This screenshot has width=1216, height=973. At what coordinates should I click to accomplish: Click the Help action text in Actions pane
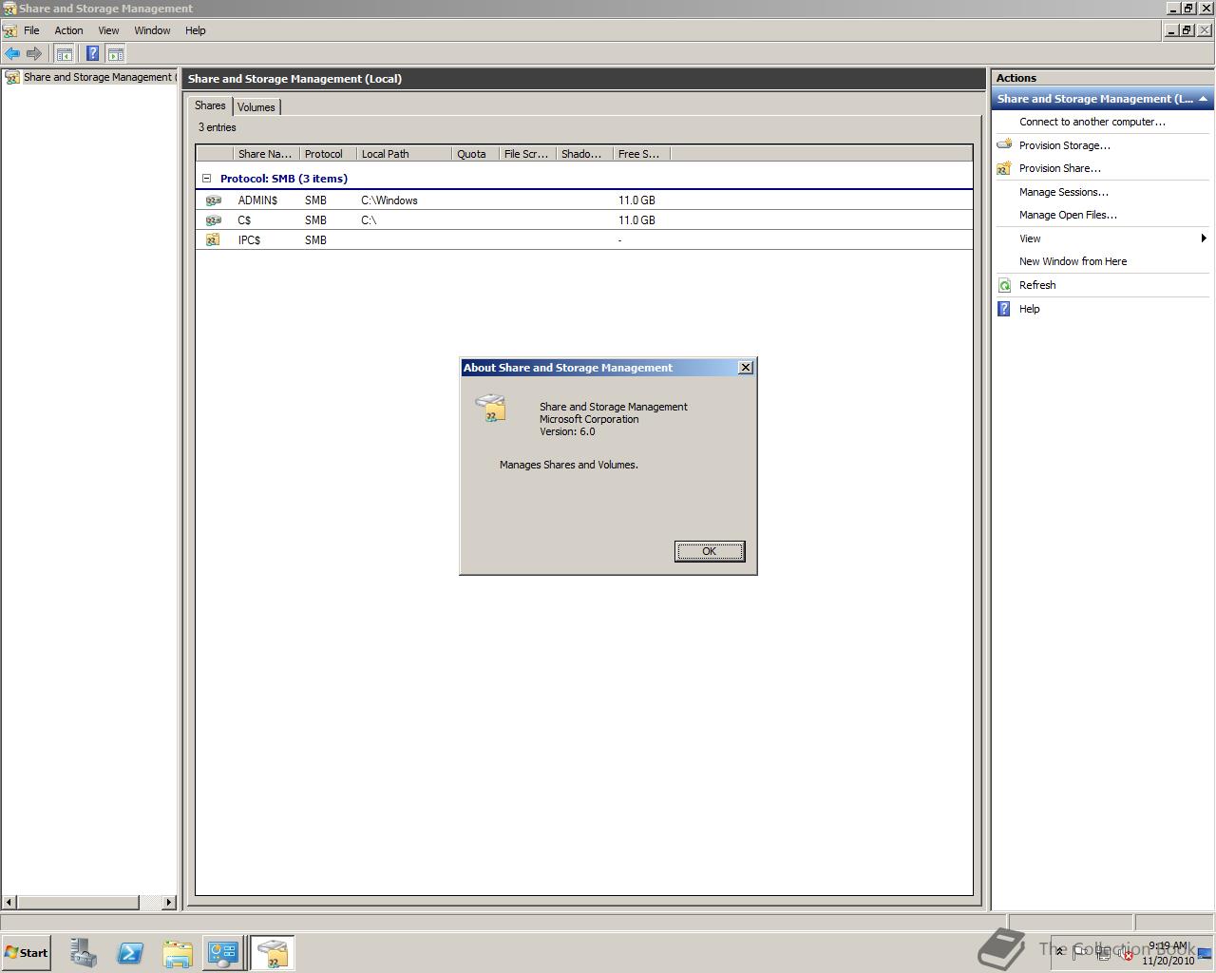click(x=1029, y=309)
